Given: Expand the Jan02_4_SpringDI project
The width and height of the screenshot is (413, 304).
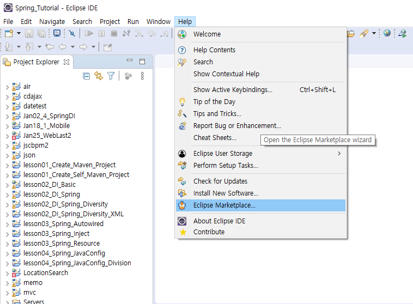Looking at the screenshot, I should click(x=8, y=116).
